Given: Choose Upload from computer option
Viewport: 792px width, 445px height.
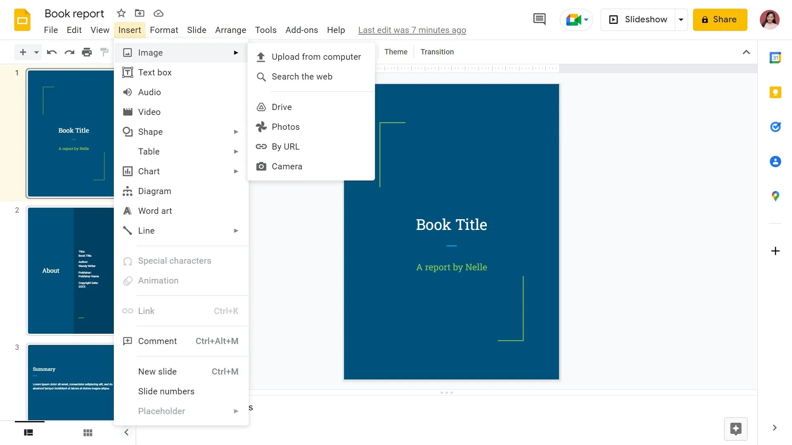Looking at the screenshot, I should tap(316, 57).
